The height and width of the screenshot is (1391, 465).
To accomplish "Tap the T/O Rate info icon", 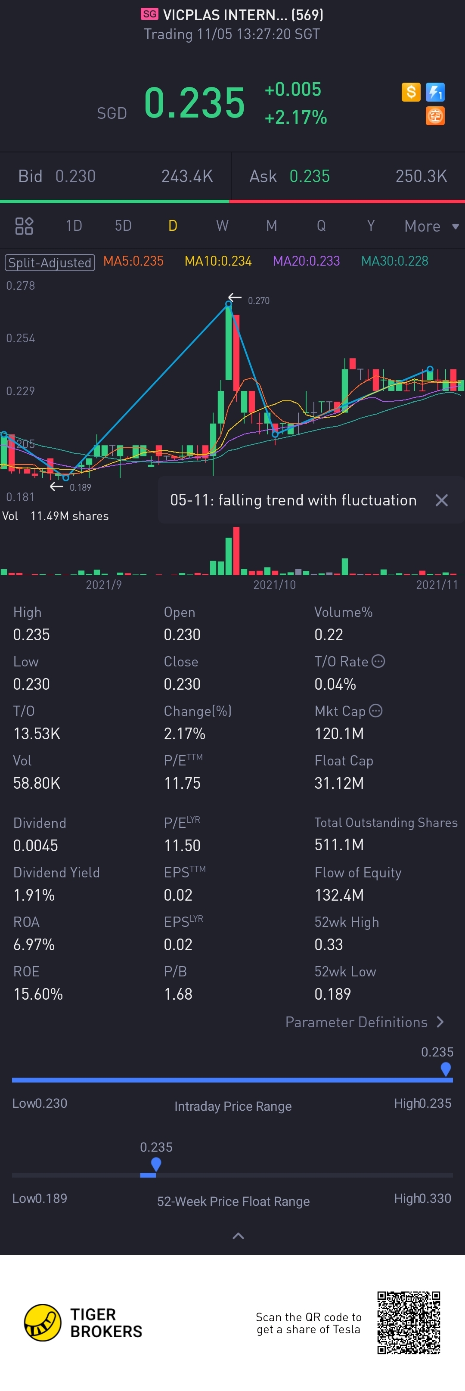I will pyautogui.click(x=378, y=661).
